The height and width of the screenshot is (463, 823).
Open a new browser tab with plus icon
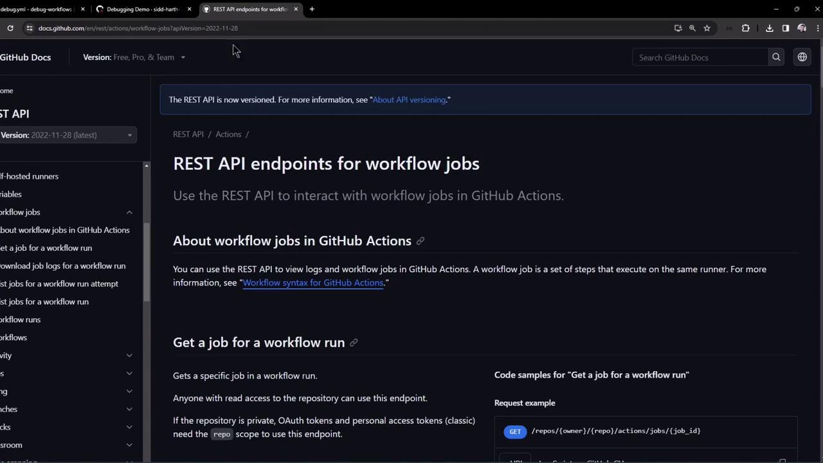312,9
